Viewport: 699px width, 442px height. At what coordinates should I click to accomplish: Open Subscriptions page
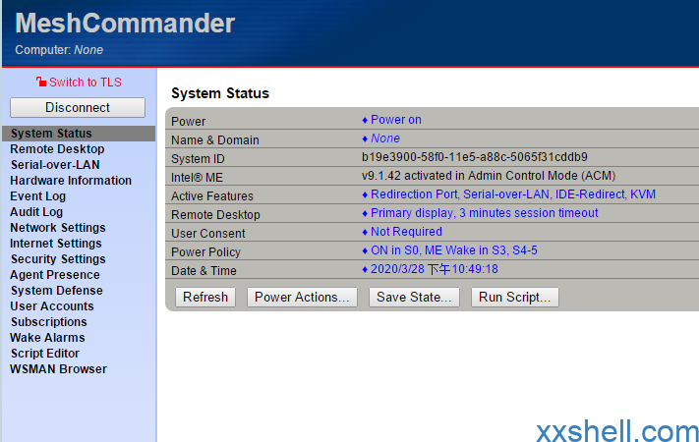48,322
